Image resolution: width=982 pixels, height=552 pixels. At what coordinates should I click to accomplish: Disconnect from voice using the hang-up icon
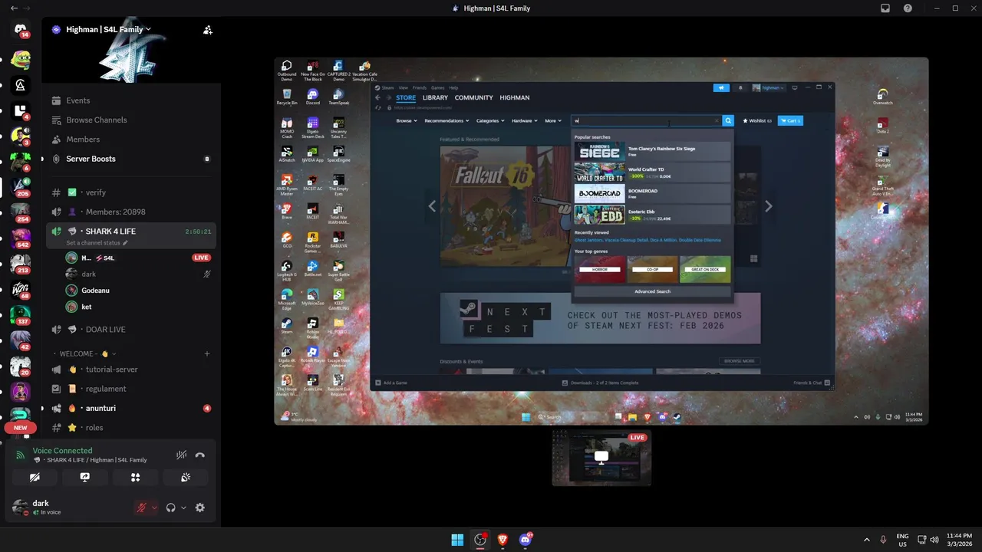pyautogui.click(x=200, y=455)
